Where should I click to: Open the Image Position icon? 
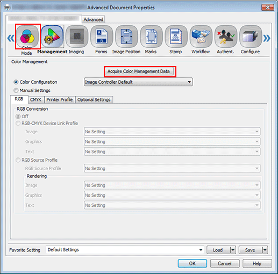point(126,37)
